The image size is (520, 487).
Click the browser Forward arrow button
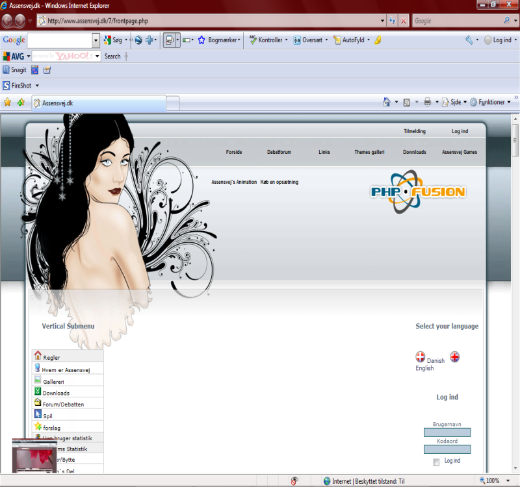(20, 21)
